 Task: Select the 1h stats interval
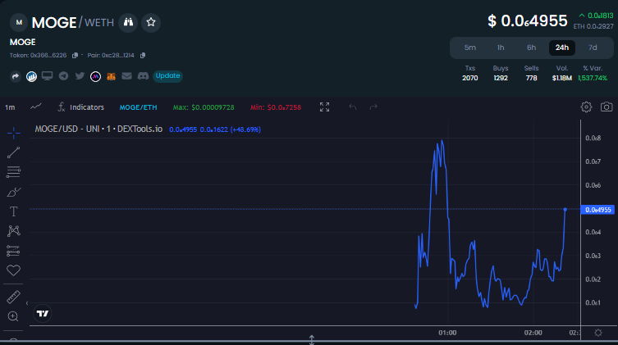coord(501,48)
